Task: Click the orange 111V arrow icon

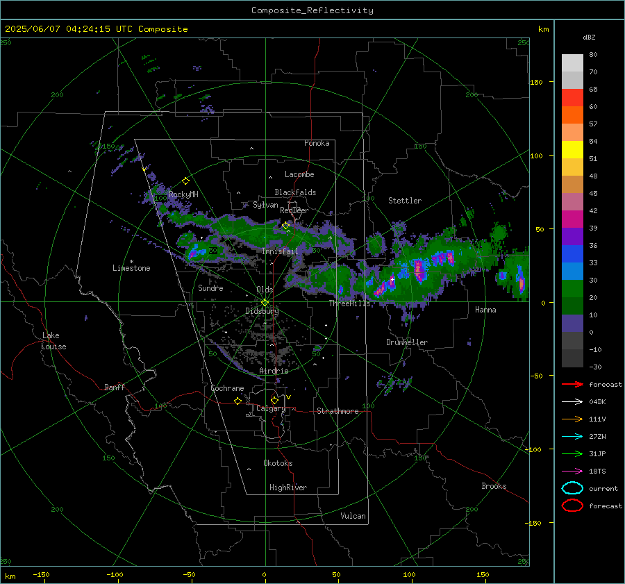Action: pyautogui.click(x=572, y=419)
